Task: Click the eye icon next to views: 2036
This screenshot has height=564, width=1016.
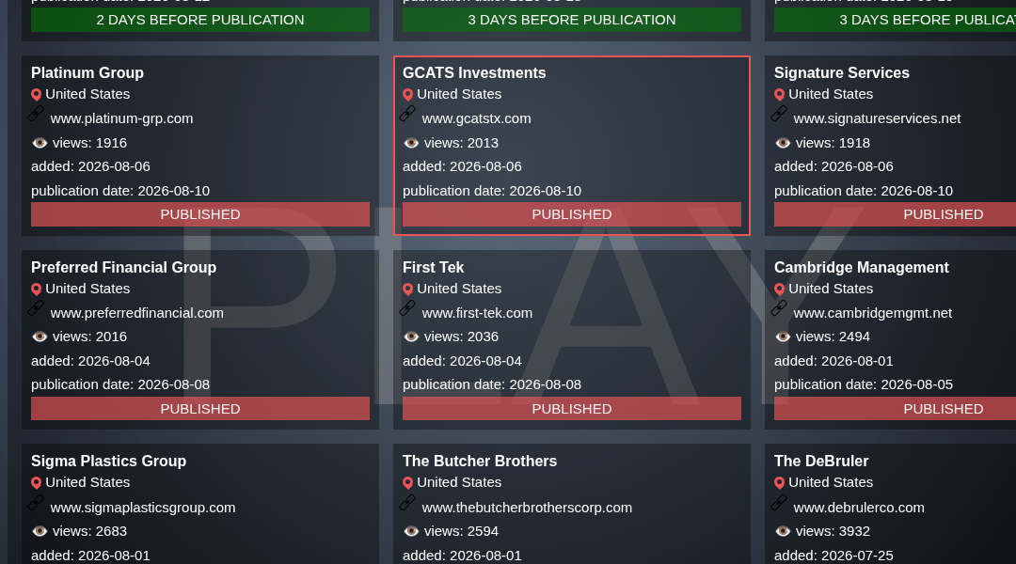Action: (411, 337)
